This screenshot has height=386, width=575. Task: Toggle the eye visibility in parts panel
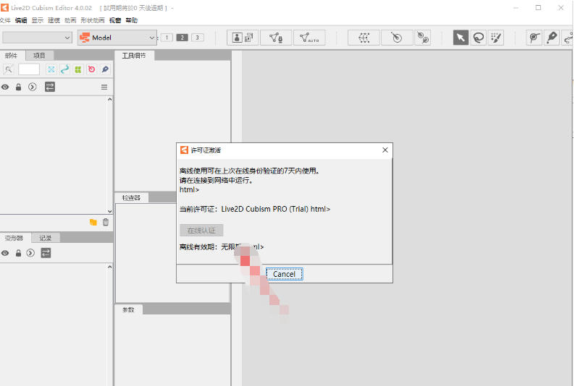coord(5,87)
